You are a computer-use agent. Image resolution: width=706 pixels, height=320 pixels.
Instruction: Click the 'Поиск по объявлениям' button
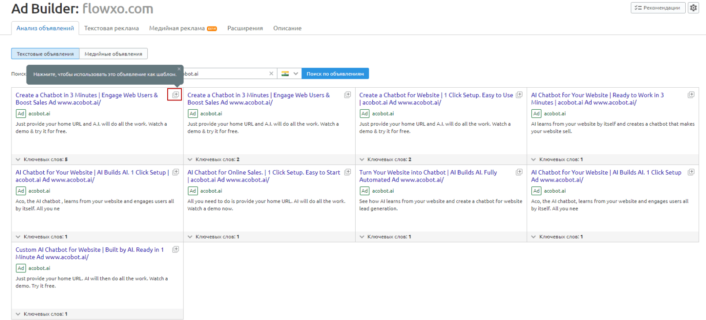coord(335,74)
